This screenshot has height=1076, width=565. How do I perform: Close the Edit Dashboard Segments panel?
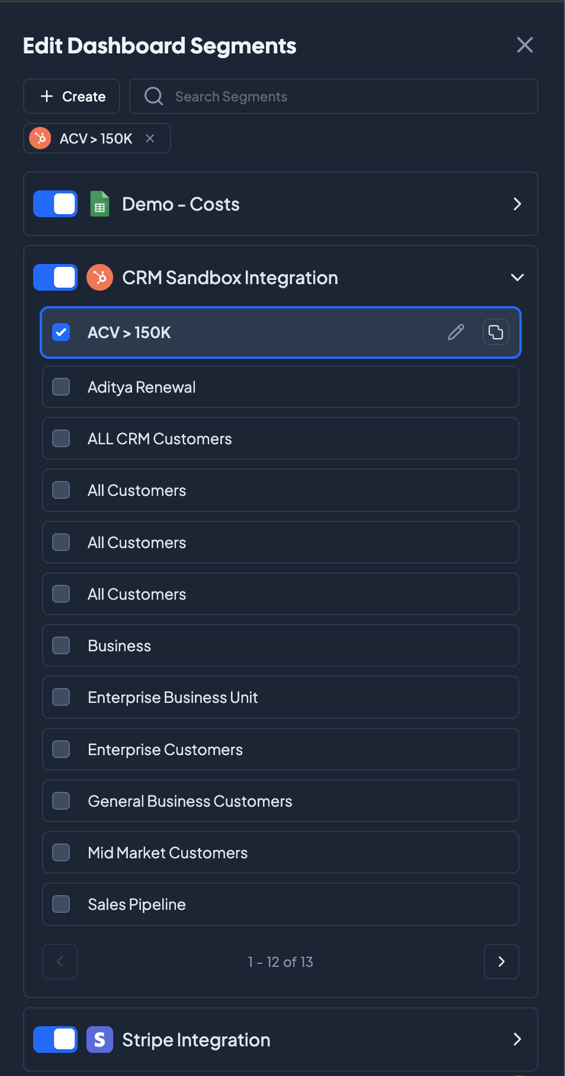[525, 45]
